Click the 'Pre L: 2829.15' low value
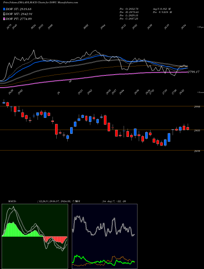The height and width of the screenshot is (269, 204). point(129,15)
